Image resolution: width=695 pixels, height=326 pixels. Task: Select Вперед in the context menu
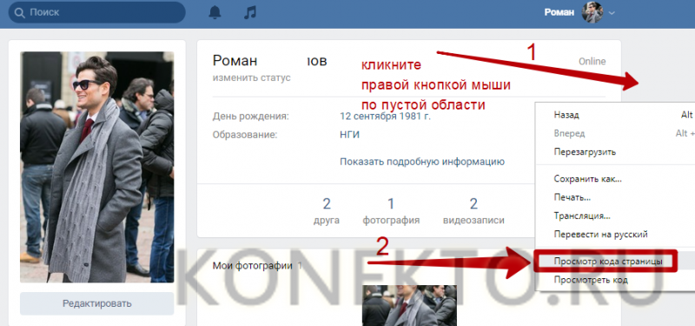coord(569,134)
